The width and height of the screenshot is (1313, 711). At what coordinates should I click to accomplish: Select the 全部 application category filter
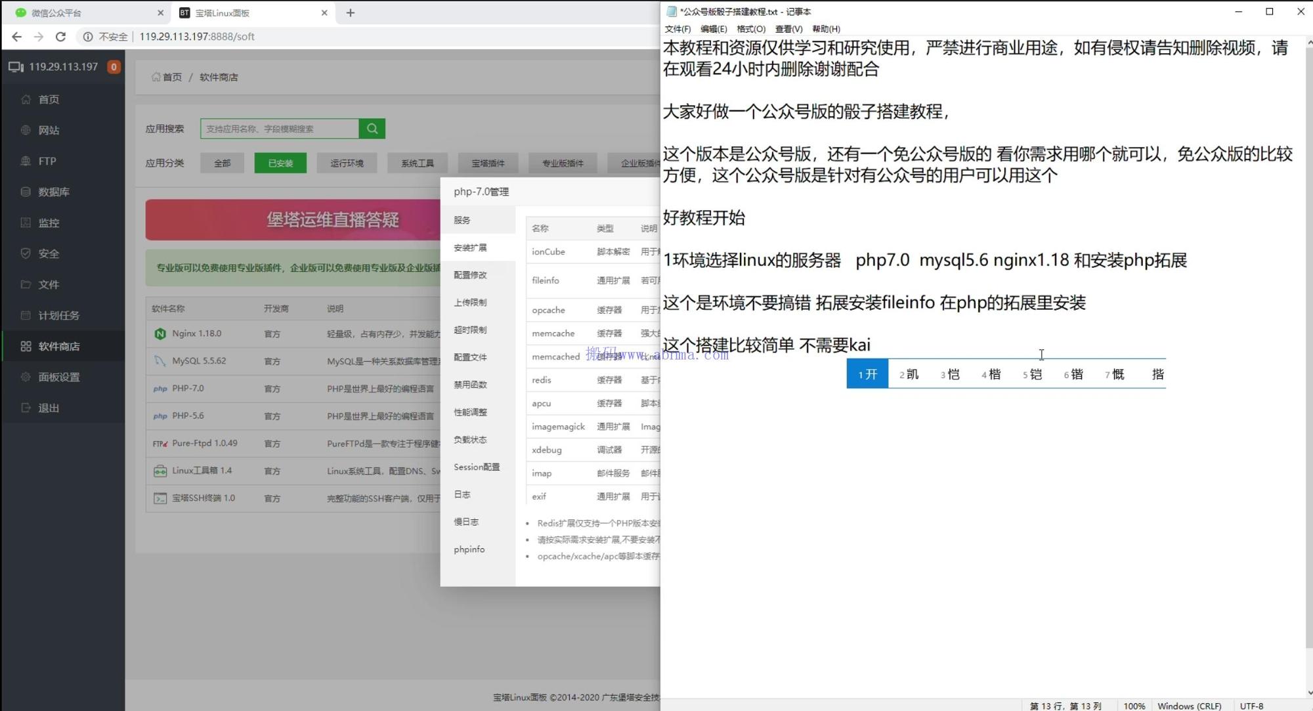coord(222,162)
